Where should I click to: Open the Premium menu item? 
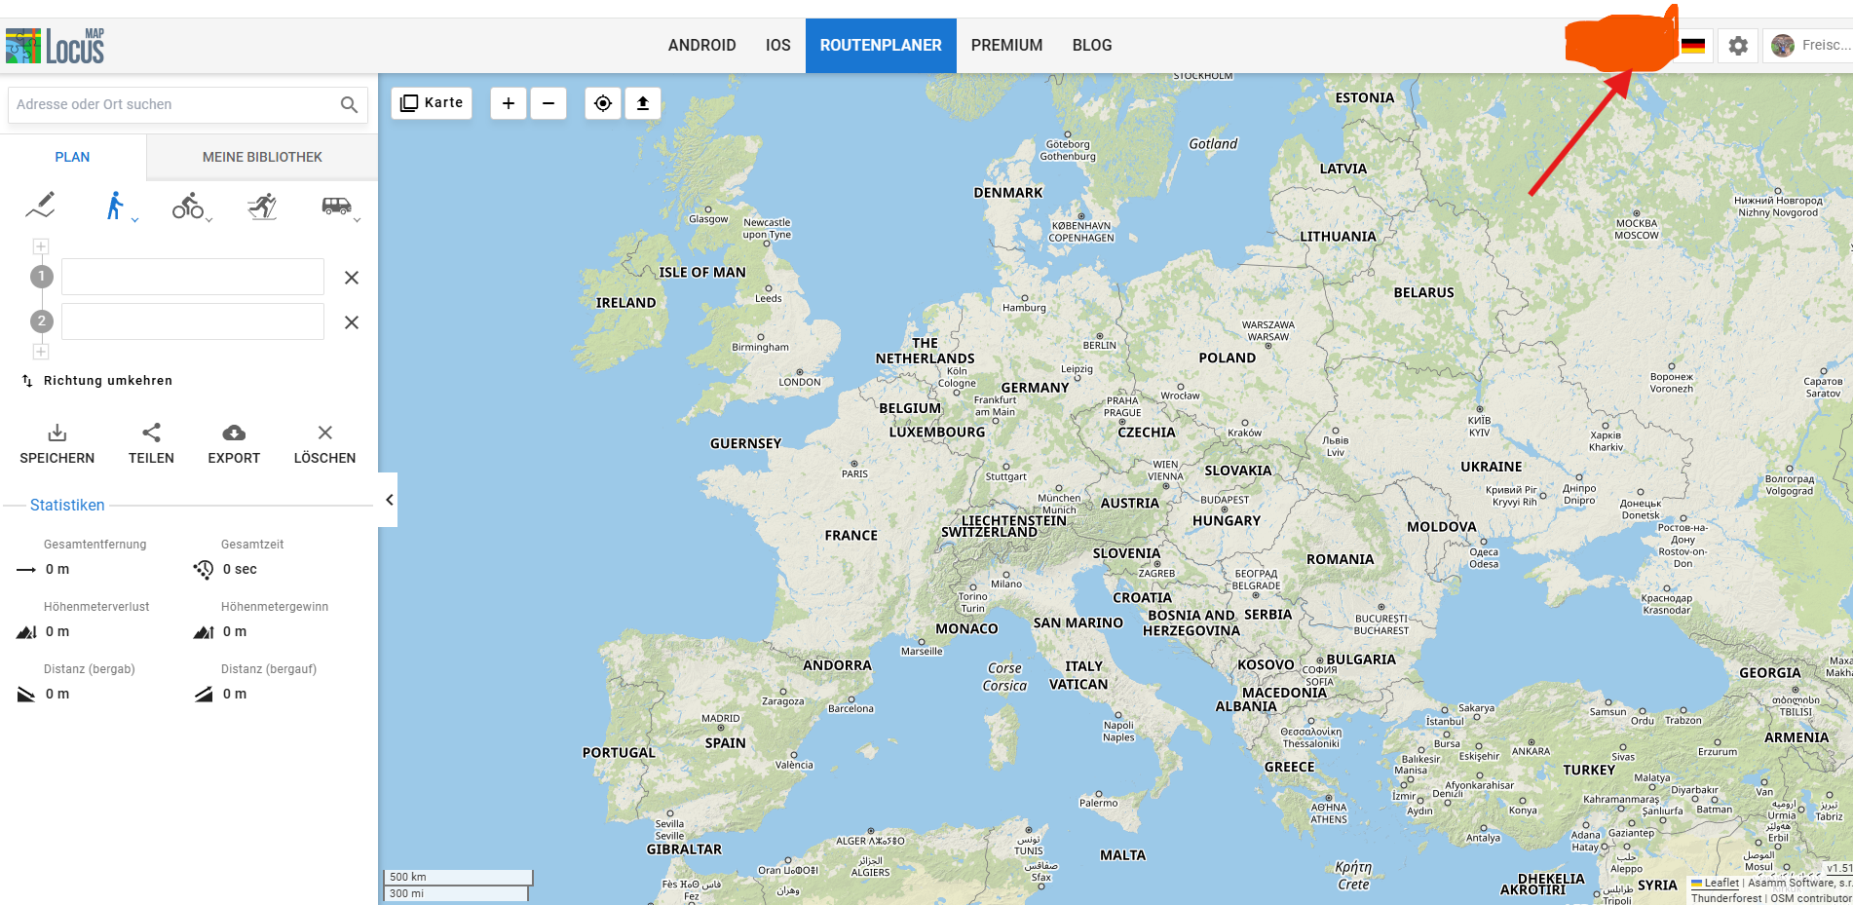pyautogui.click(x=1006, y=46)
